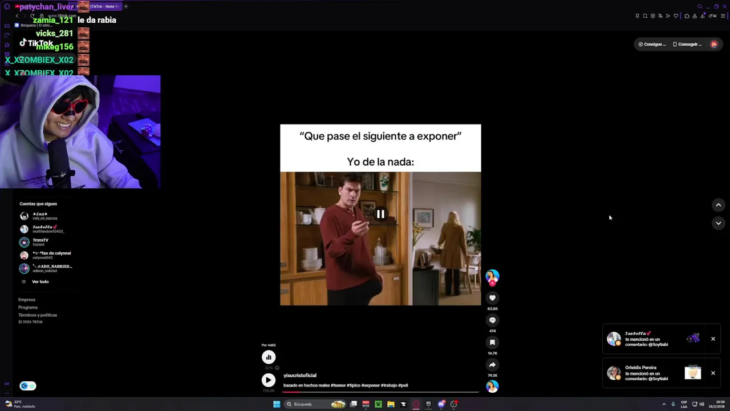Save video with the bookmark icon

(x=492, y=342)
